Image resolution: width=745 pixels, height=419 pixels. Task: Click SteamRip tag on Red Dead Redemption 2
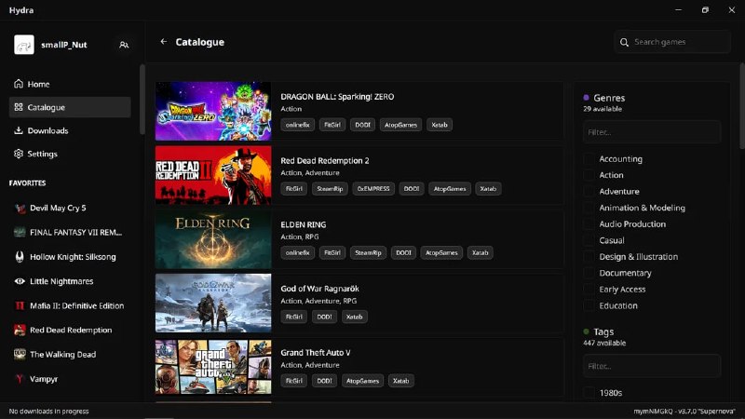click(x=330, y=189)
